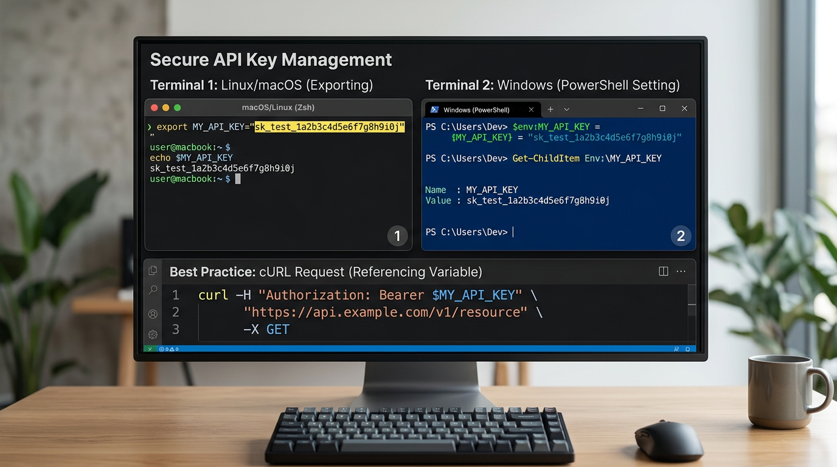Click the 'Value : sk_test…' output row

[x=517, y=200]
